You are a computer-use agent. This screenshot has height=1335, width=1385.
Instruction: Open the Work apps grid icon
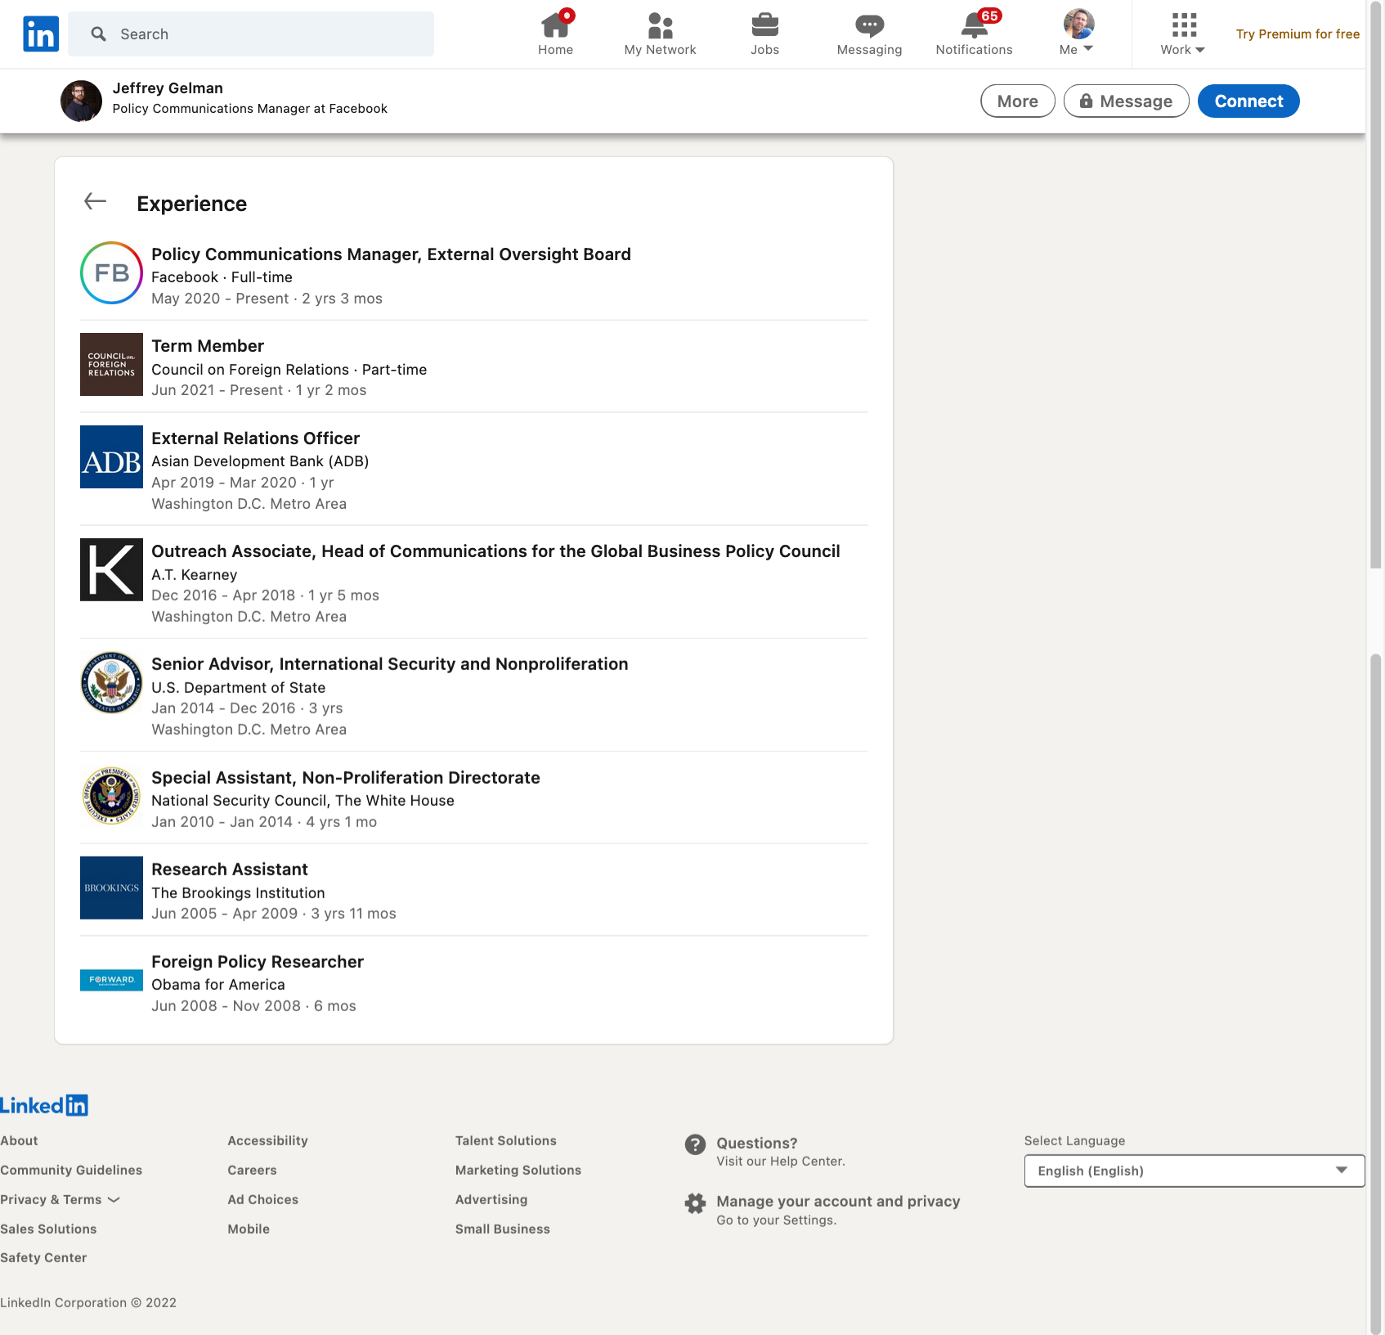coord(1184,25)
